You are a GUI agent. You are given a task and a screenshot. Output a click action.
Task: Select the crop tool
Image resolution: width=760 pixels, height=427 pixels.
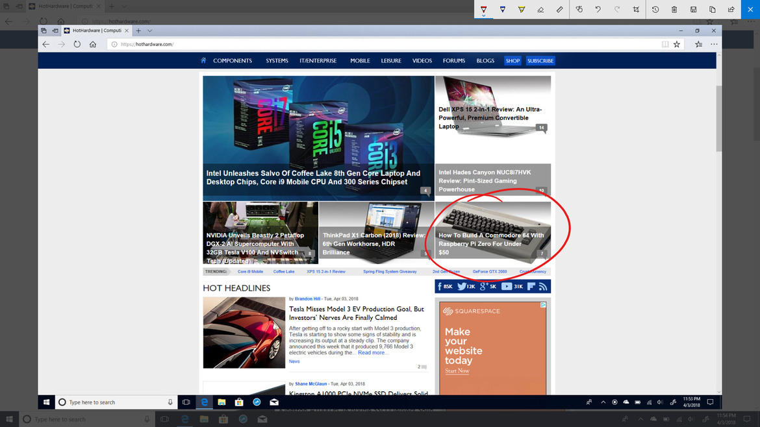(636, 9)
